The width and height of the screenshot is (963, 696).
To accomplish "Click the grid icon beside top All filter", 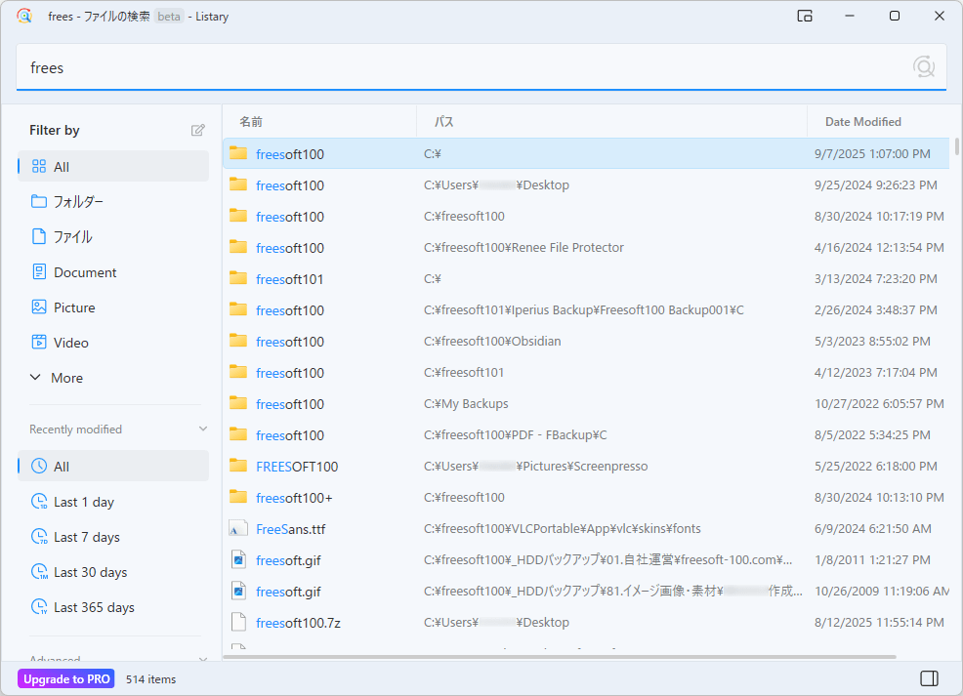I will [39, 166].
